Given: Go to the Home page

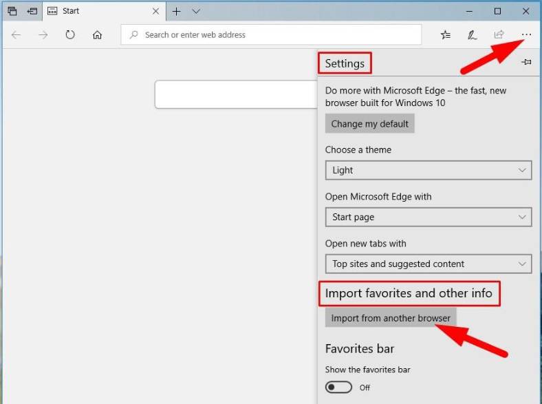Looking at the screenshot, I should pos(98,34).
